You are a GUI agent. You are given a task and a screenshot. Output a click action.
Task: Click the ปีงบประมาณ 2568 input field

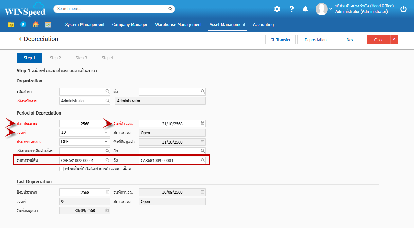(82, 124)
